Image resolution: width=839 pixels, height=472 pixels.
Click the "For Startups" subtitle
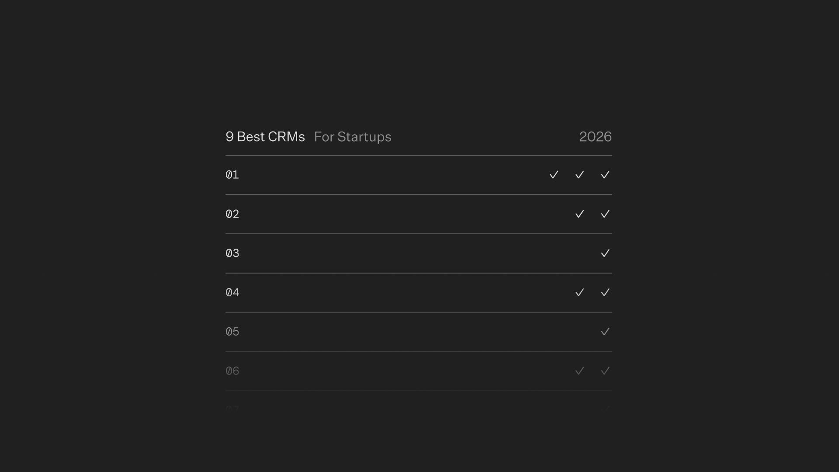pos(353,137)
